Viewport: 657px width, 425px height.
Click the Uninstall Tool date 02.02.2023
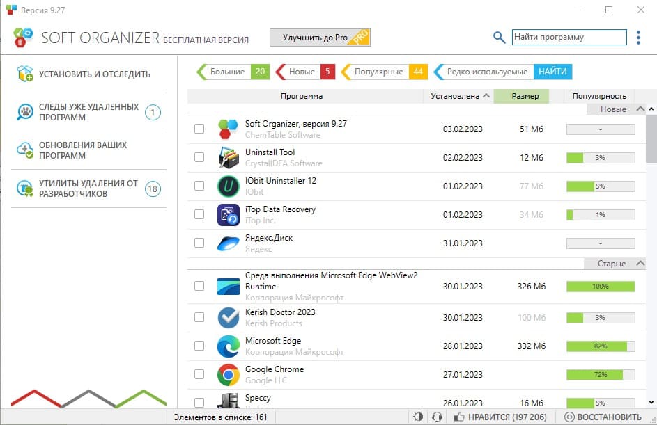463,157
